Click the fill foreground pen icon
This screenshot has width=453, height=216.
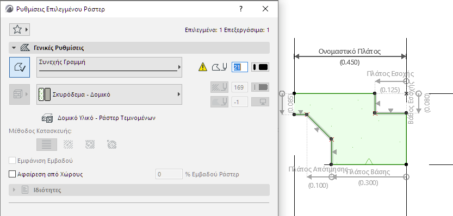[x=219, y=87]
